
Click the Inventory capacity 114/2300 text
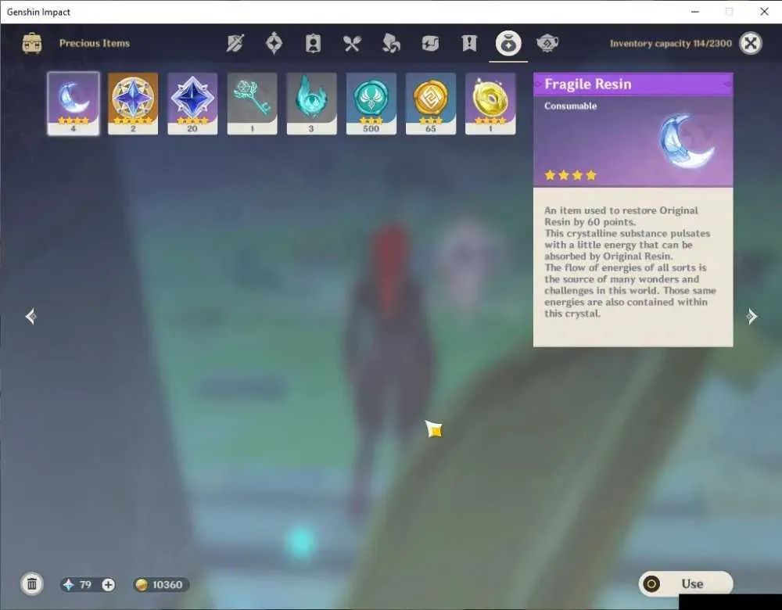(671, 43)
